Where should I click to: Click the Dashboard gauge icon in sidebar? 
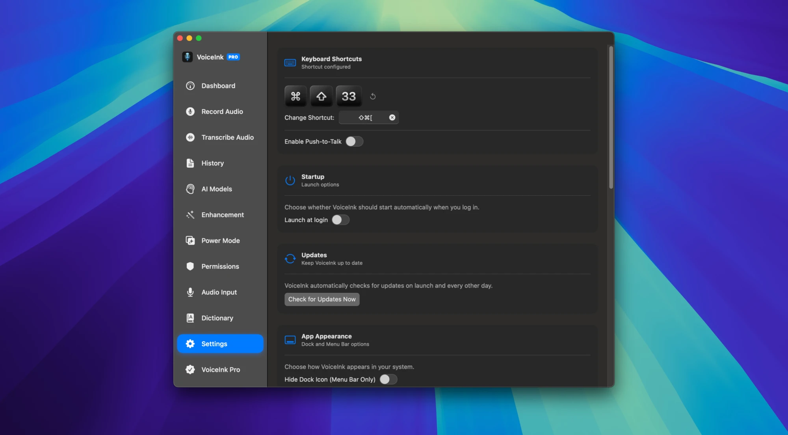(x=190, y=86)
